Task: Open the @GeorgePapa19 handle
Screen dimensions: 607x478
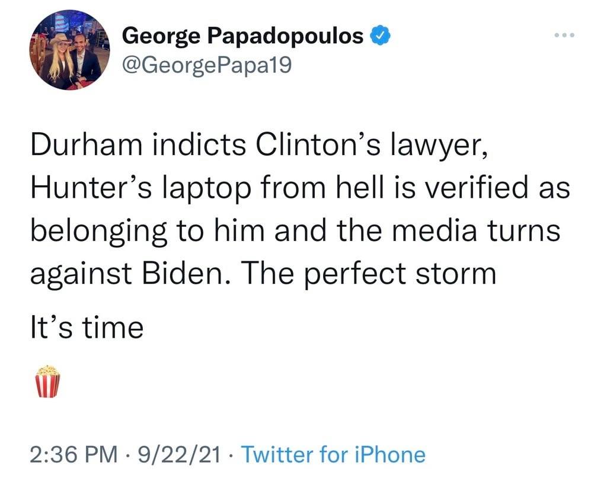Action: pyautogui.click(x=206, y=65)
